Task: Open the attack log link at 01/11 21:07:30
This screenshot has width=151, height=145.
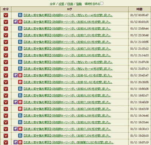Action: tap(68, 62)
